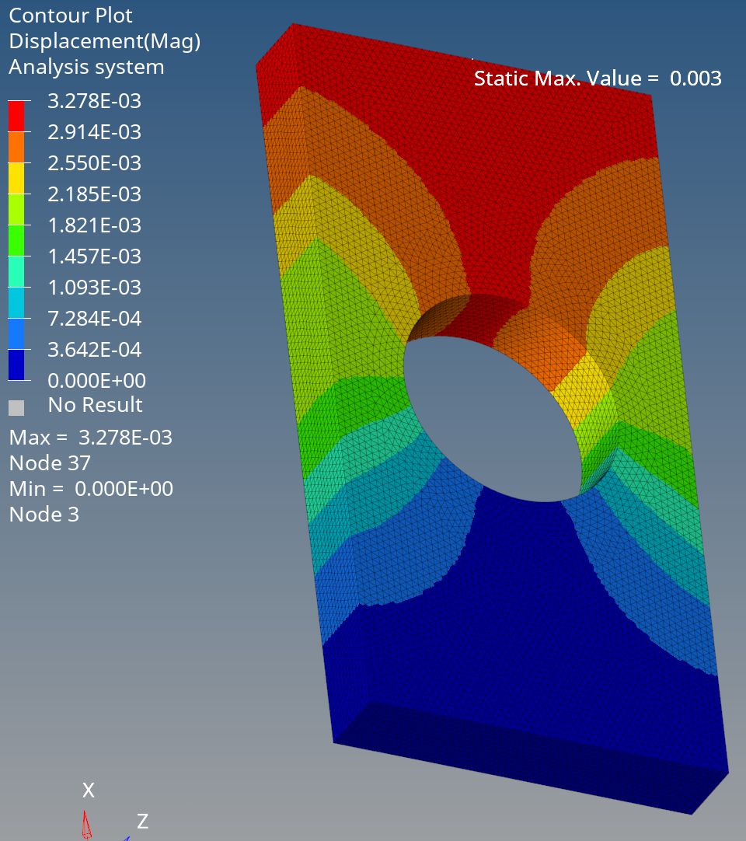Click the orange legend color swatch
746x841 pixels.
[16, 147]
